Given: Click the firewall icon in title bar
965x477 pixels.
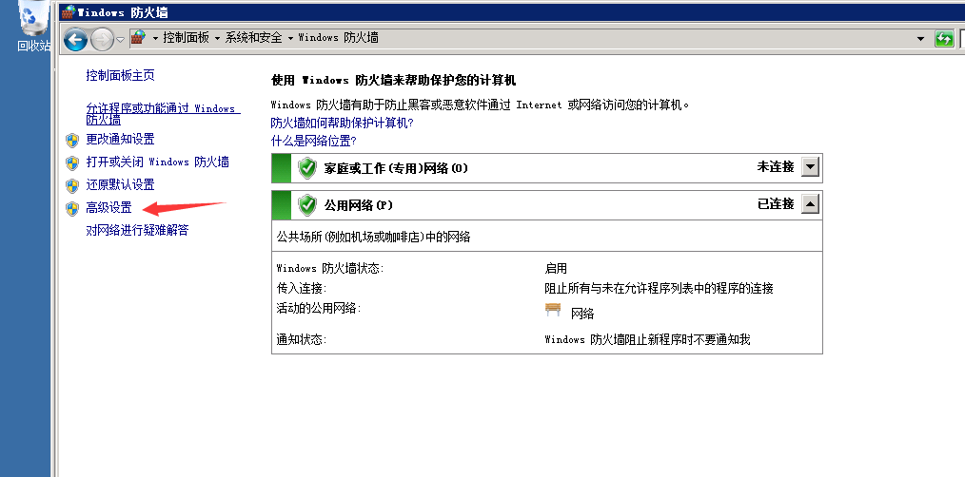Looking at the screenshot, I should tap(68, 11).
